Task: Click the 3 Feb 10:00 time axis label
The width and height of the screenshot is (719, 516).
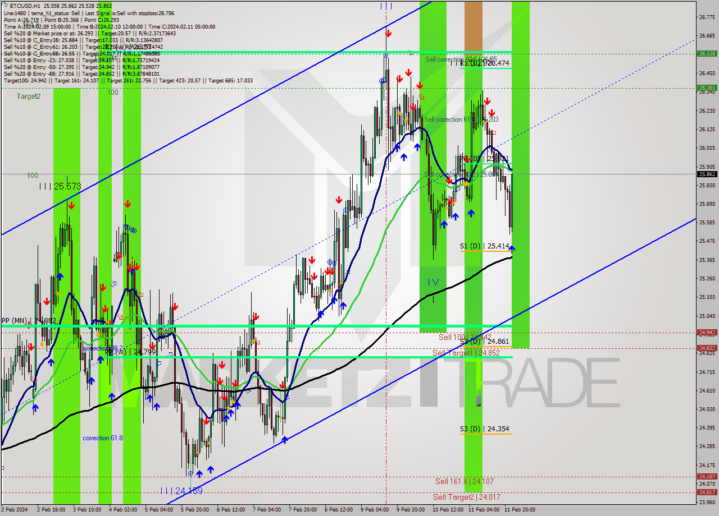Action: click(87, 510)
